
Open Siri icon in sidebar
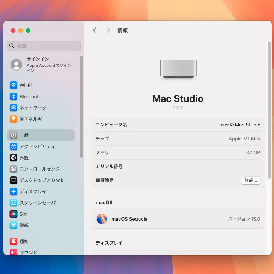[x=14, y=214]
